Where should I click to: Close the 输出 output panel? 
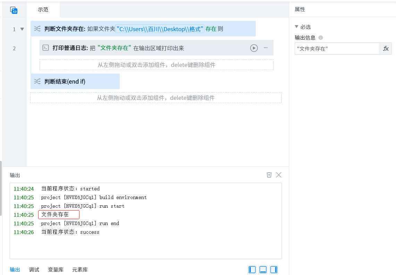278,175
